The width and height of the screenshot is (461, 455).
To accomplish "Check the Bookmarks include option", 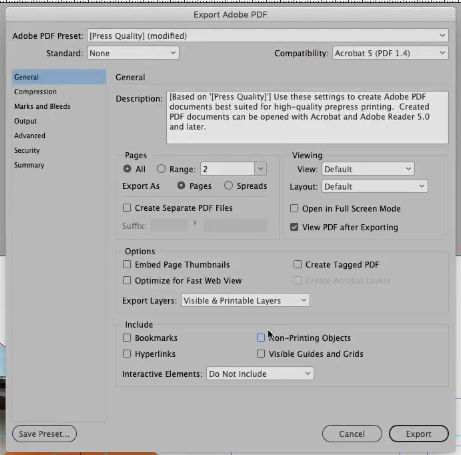I will tap(127, 338).
